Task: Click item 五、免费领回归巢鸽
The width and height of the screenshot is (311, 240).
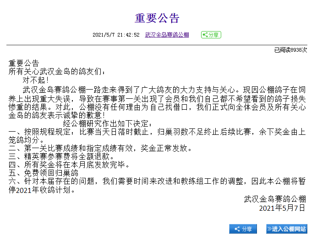Action: (x=43, y=173)
